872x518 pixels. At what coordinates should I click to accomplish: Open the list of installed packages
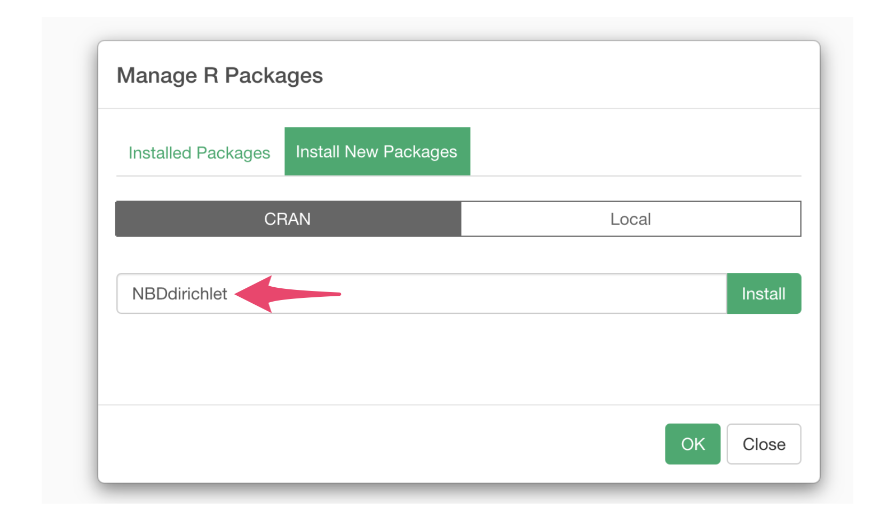click(199, 153)
